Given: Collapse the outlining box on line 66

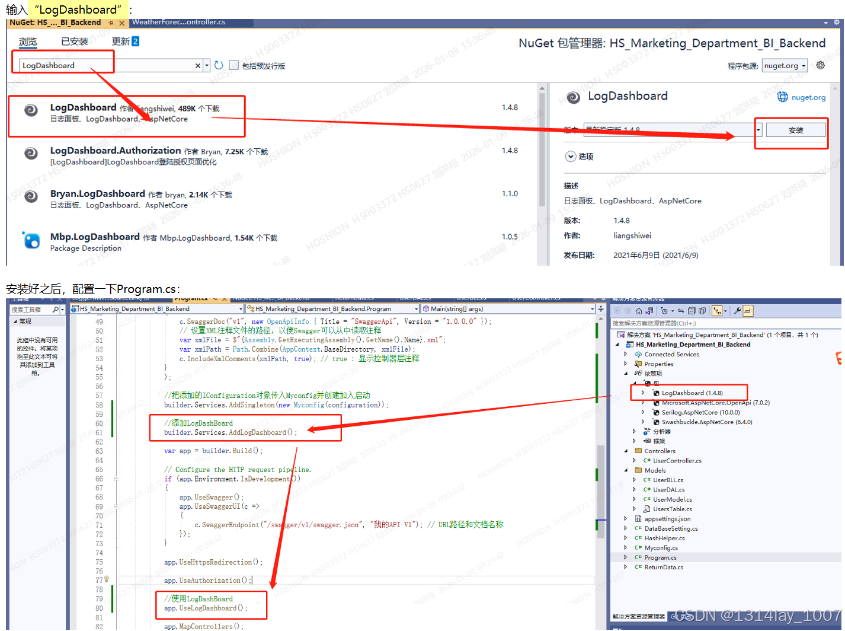Looking at the screenshot, I should tap(116, 479).
